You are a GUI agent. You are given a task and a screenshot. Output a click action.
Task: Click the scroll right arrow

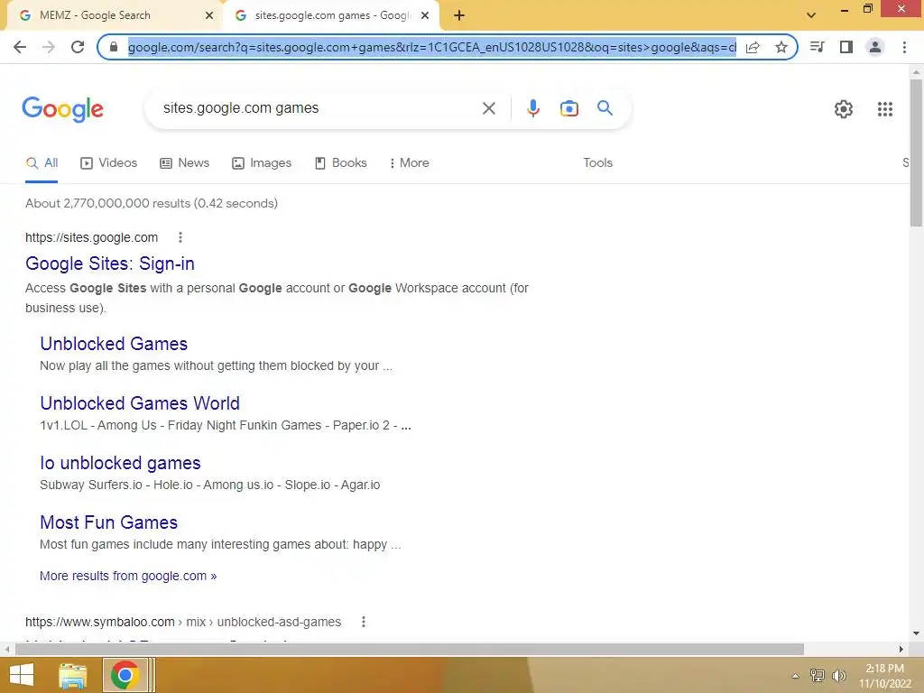click(901, 649)
